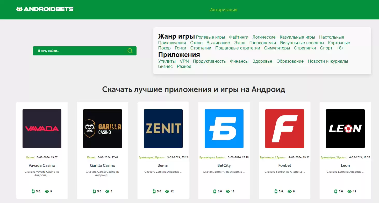Image resolution: width=379 pixels, height=203 pixels.
Task: Select the Стелс genre
Action: point(196,43)
